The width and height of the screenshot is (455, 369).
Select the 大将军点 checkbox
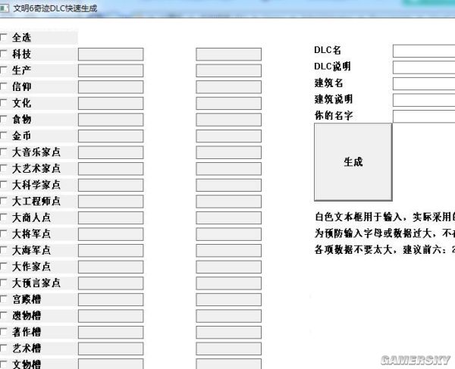4,233
